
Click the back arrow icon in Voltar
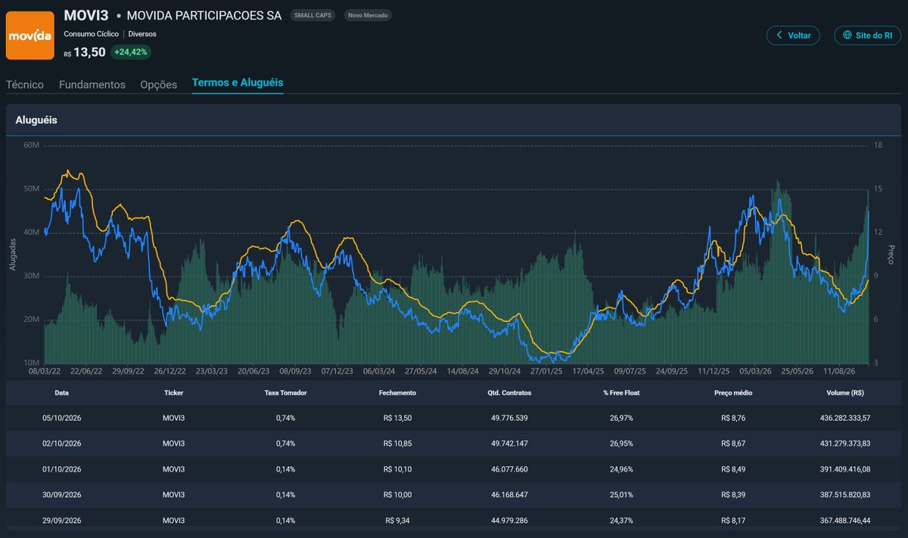780,36
